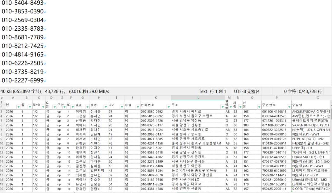Select column L header
Screen dimensions: 332x193
pos(198,98)
